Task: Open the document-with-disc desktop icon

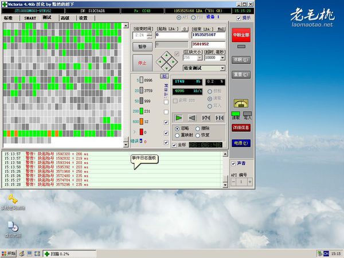Action: (13, 226)
